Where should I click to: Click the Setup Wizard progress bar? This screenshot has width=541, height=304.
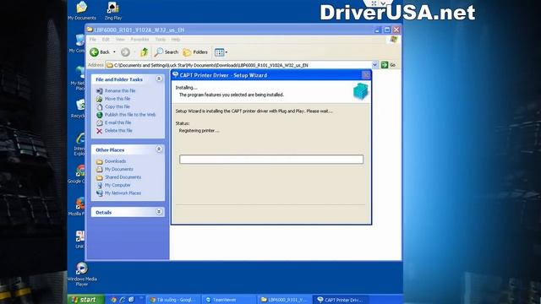[x=271, y=159]
